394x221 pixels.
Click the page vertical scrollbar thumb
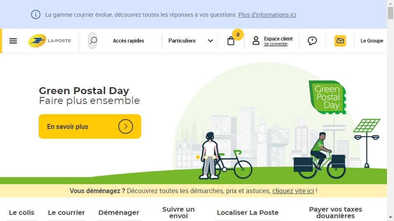(x=390, y=13)
